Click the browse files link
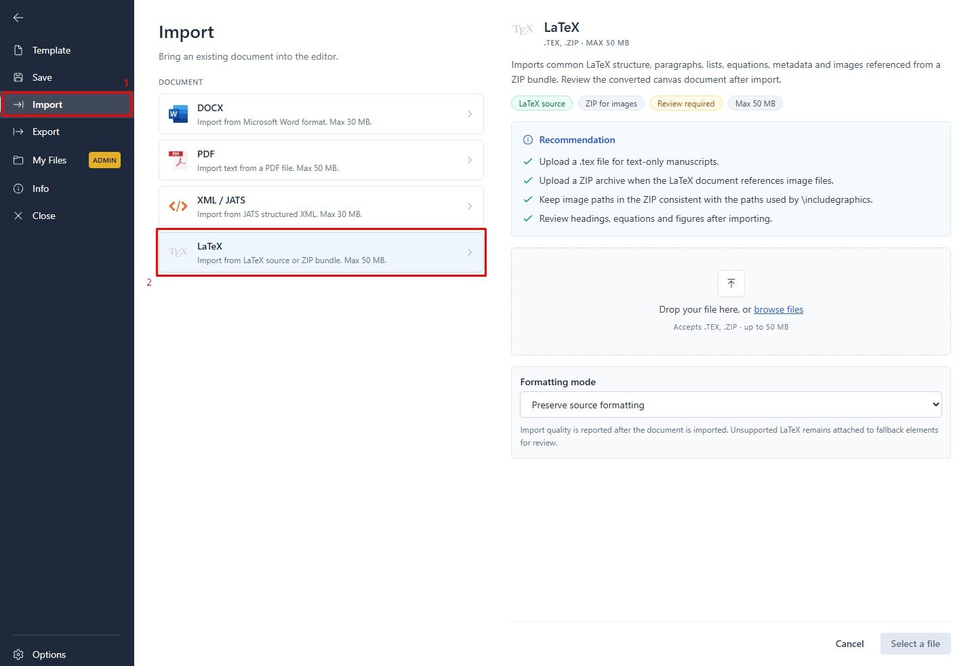Image resolution: width=974 pixels, height=666 pixels. click(x=779, y=309)
